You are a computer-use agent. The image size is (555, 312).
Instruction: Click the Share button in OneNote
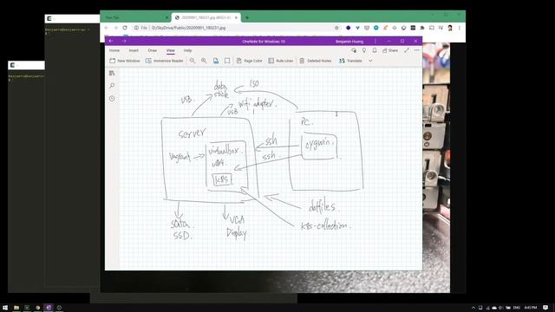(x=390, y=50)
